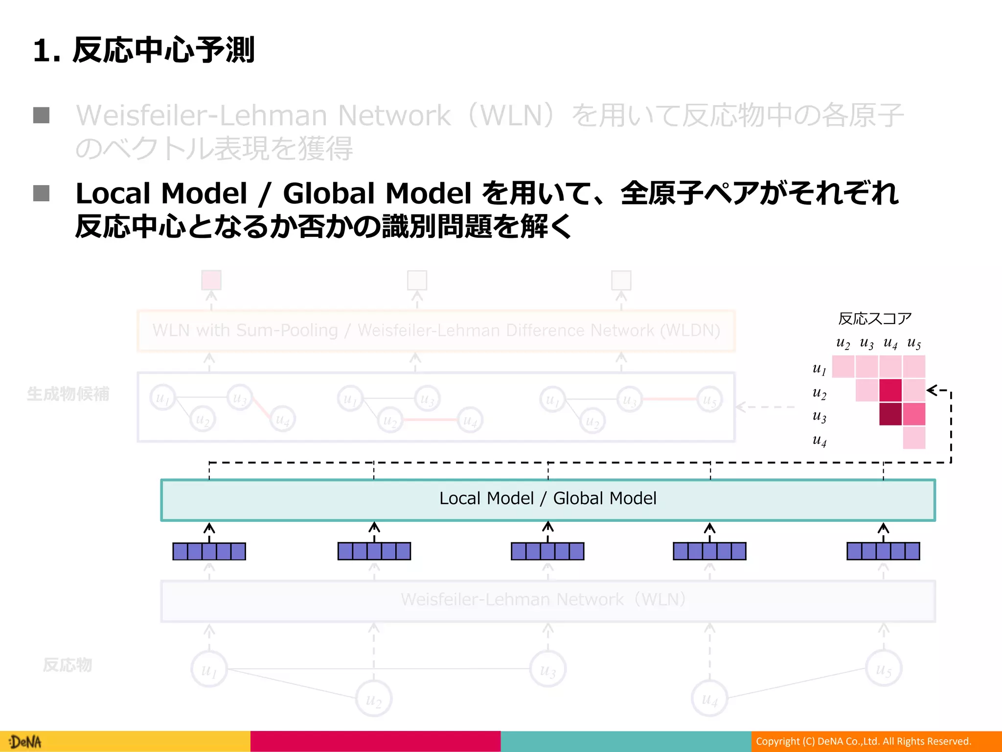The height and width of the screenshot is (752, 1002).
Task: Click the bright pink u2-u4 score cell
Action: click(890, 390)
